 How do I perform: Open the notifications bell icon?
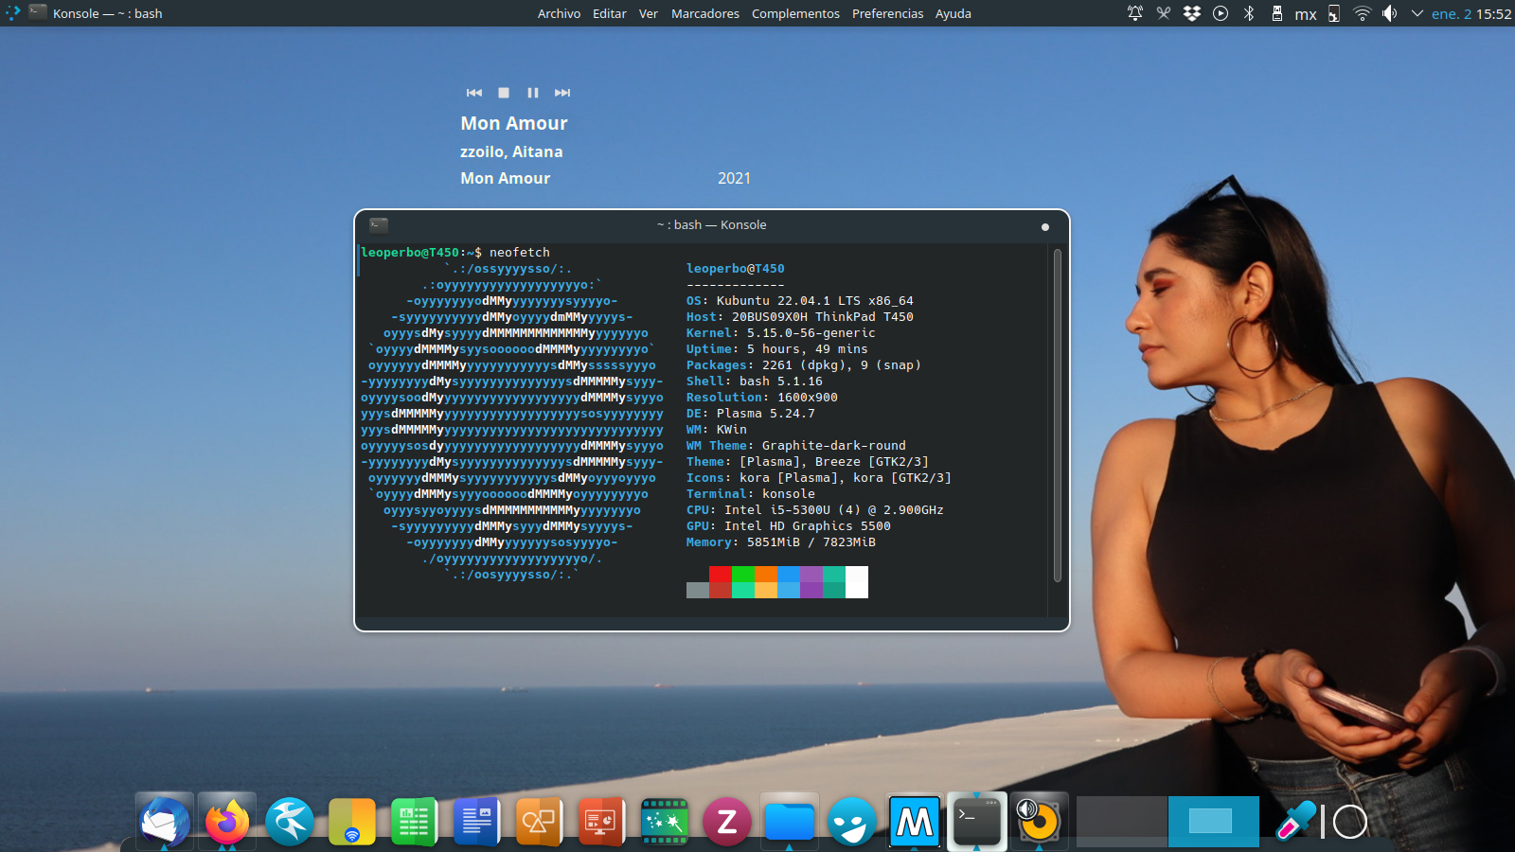point(1134,13)
